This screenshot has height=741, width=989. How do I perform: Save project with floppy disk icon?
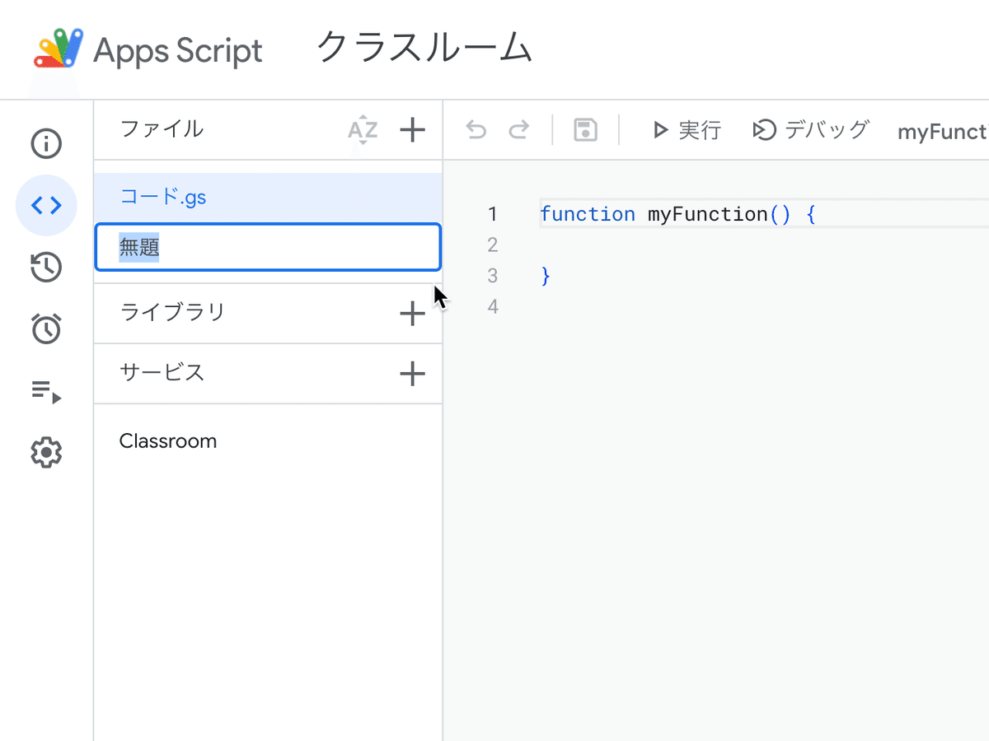(585, 130)
